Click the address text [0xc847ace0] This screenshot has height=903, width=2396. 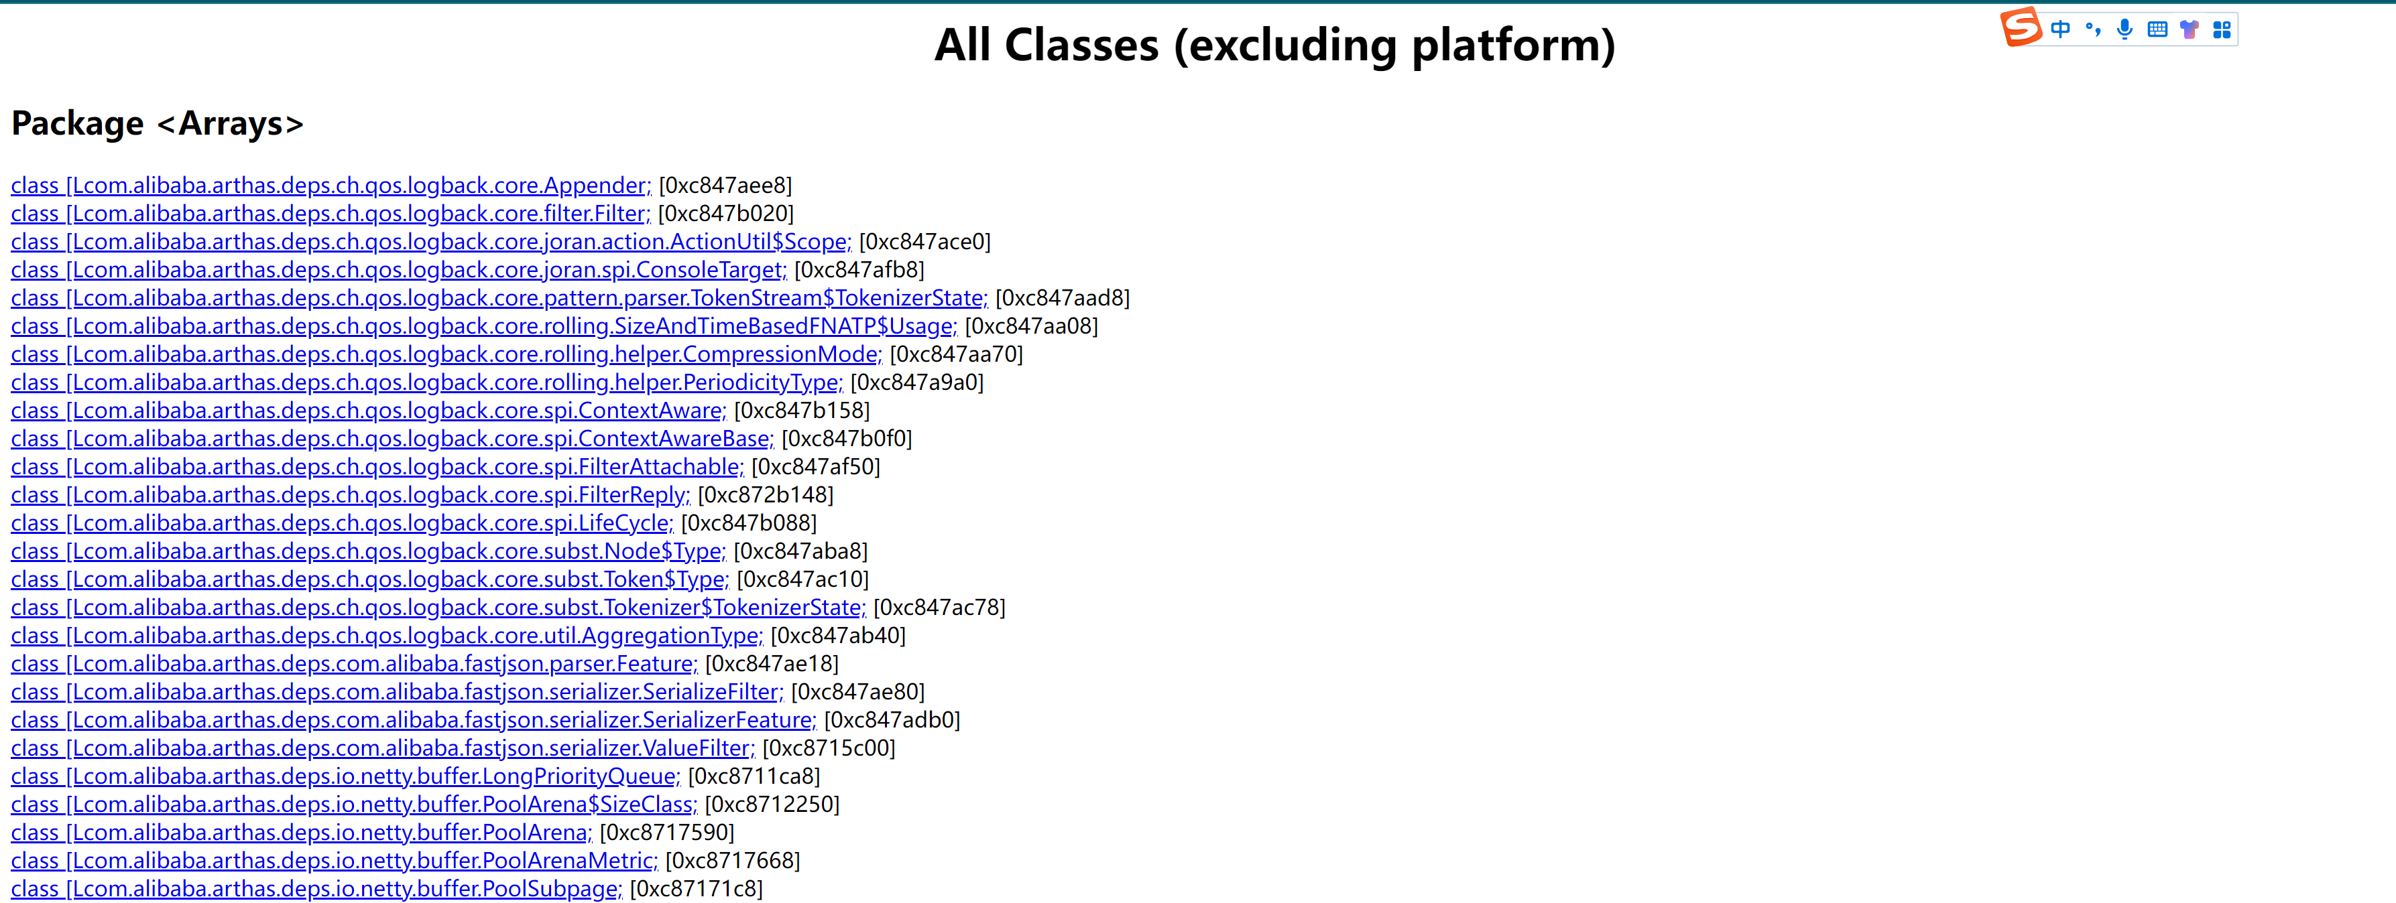tap(925, 242)
